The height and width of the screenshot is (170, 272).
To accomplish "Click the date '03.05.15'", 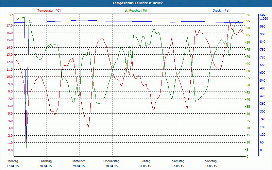I will 211,166.
